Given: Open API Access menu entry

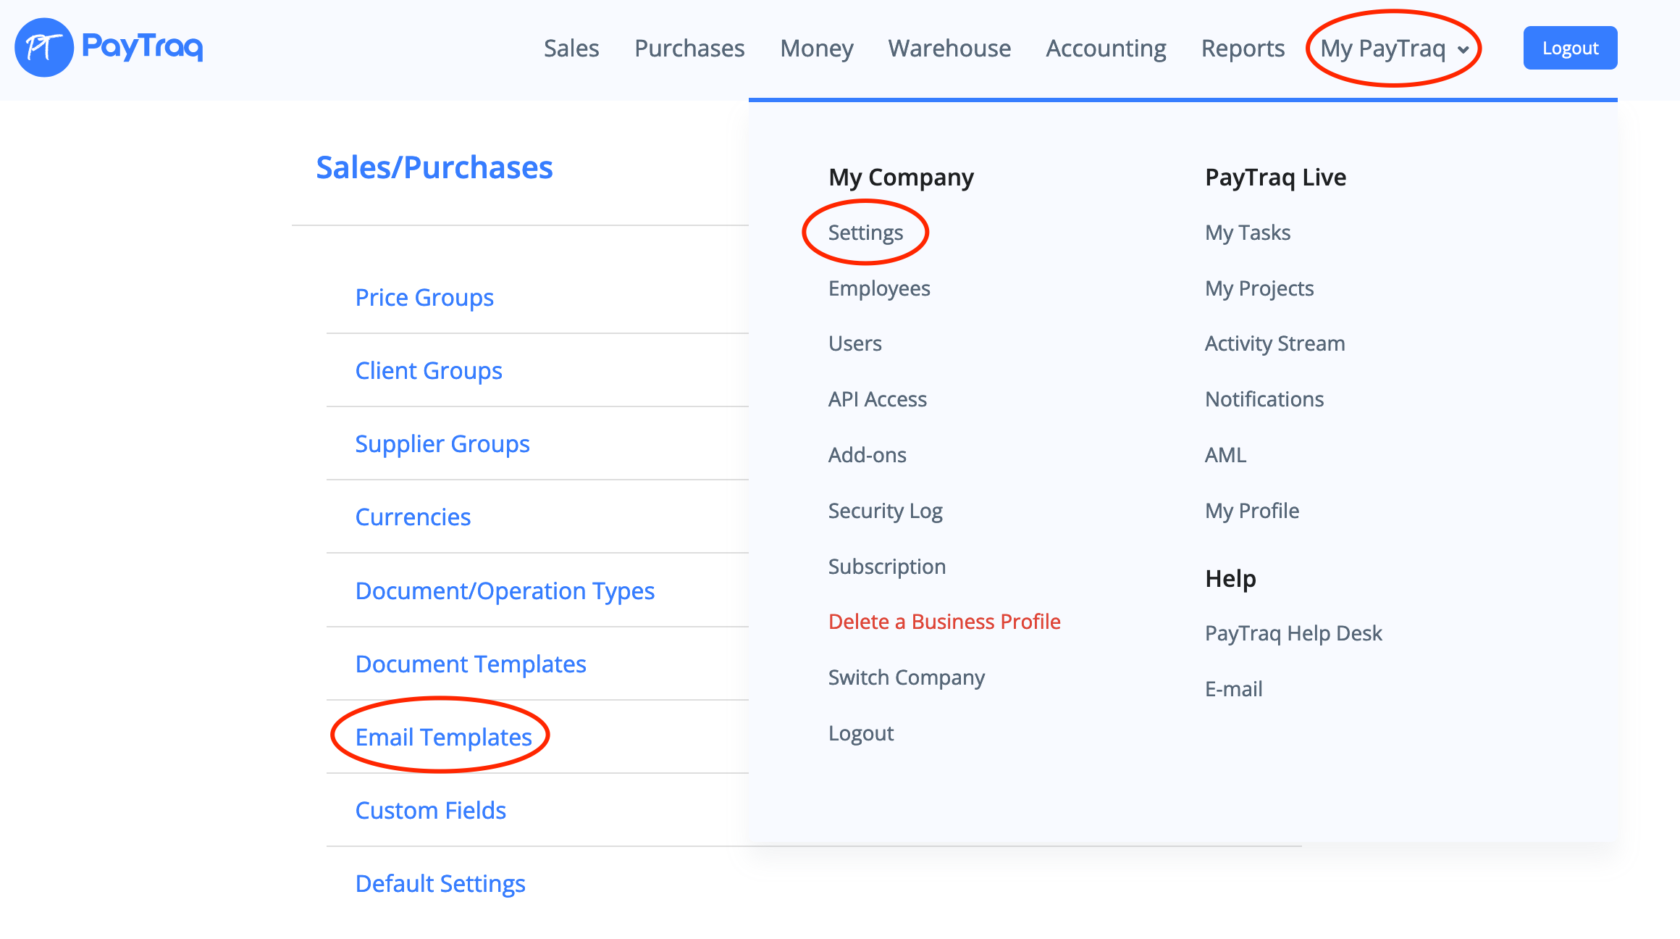Looking at the screenshot, I should [878, 399].
